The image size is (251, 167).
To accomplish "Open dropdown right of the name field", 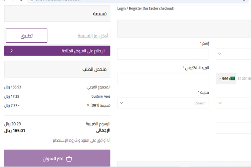I will pos(233,54).
